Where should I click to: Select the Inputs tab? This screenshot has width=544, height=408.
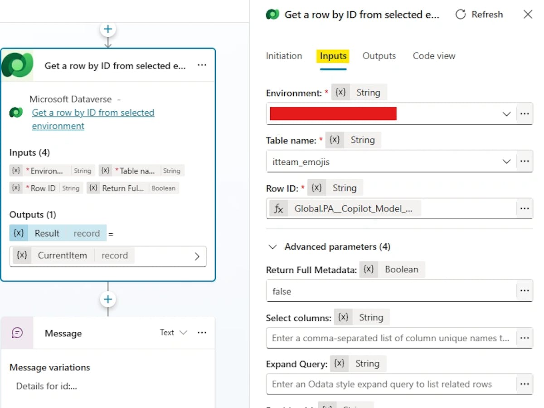click(333, 56)
